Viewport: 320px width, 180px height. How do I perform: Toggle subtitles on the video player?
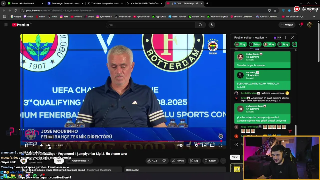pyautogui.click(x=188, y=145)
